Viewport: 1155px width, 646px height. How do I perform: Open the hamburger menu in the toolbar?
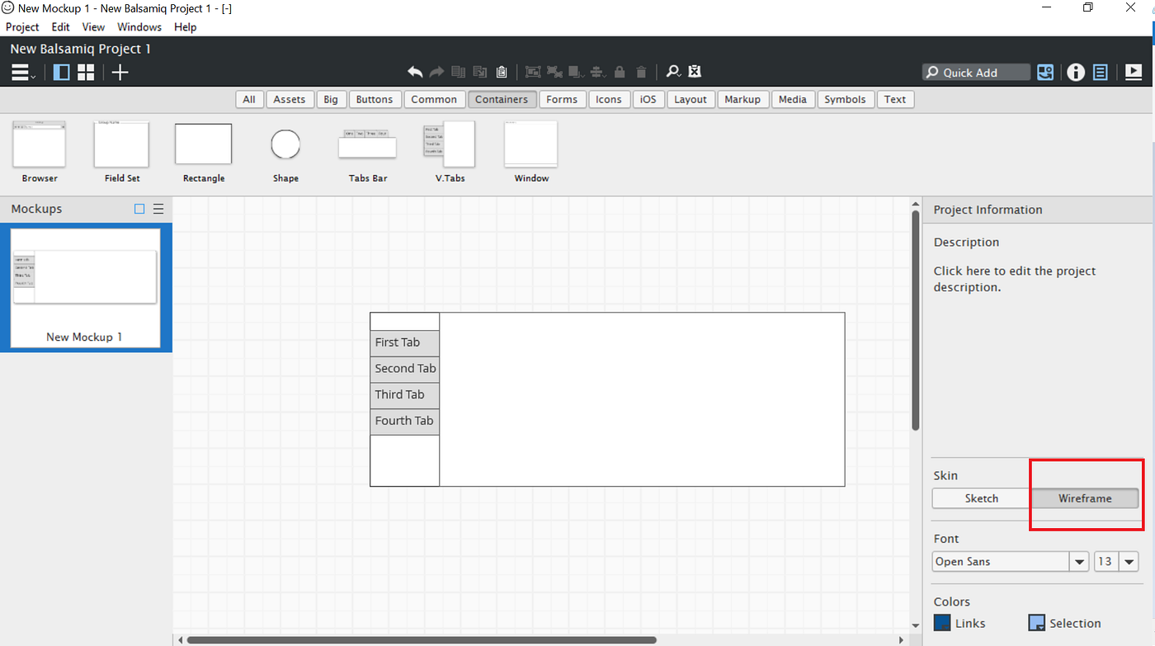coord(21,73)
